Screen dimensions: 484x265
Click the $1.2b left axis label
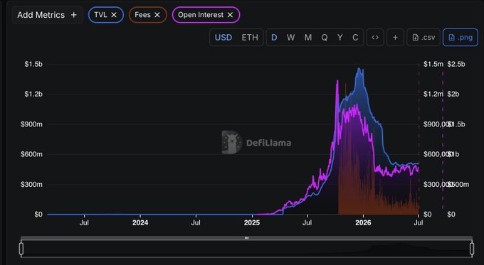pos(33,94)
